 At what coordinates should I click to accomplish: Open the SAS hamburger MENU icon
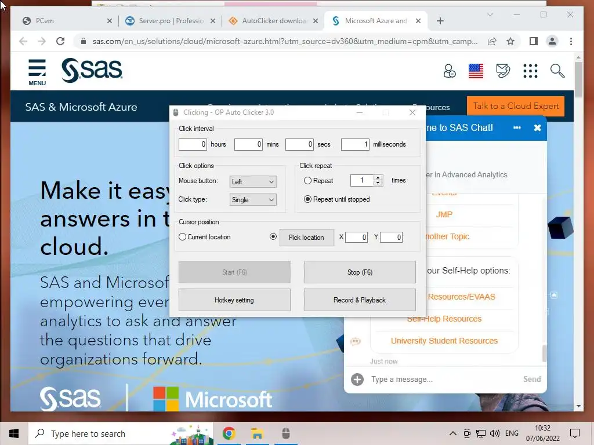[x=37, y=72]
